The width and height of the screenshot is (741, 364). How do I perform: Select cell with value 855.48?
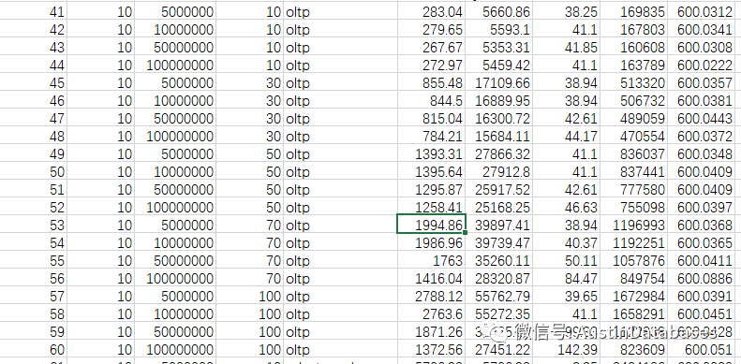click(431, 82)
